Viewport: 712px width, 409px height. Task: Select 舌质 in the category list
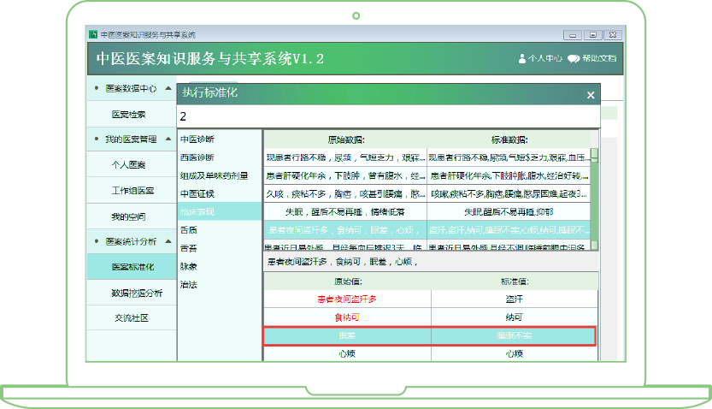(x=188, y=229)
